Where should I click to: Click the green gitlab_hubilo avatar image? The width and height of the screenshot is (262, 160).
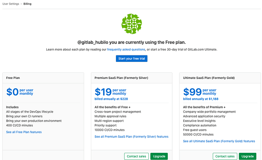tap(131, 24)
